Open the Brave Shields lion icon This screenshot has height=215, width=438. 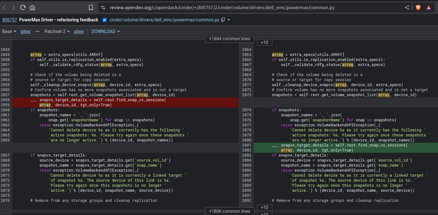(418, 8)
